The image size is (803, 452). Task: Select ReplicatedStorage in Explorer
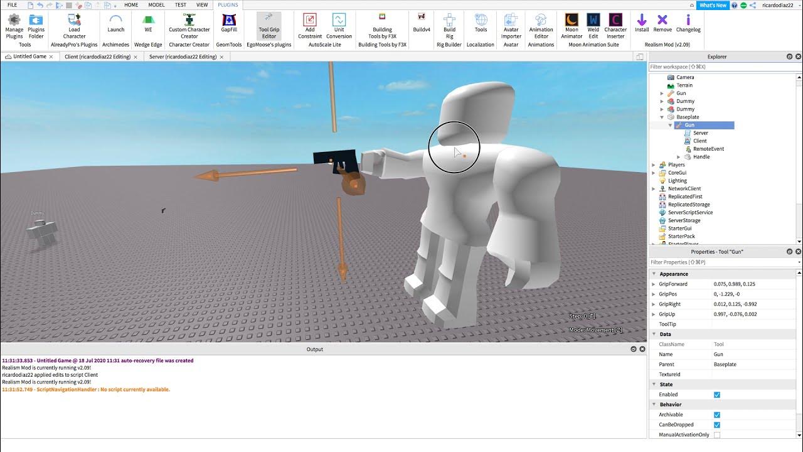689,205
